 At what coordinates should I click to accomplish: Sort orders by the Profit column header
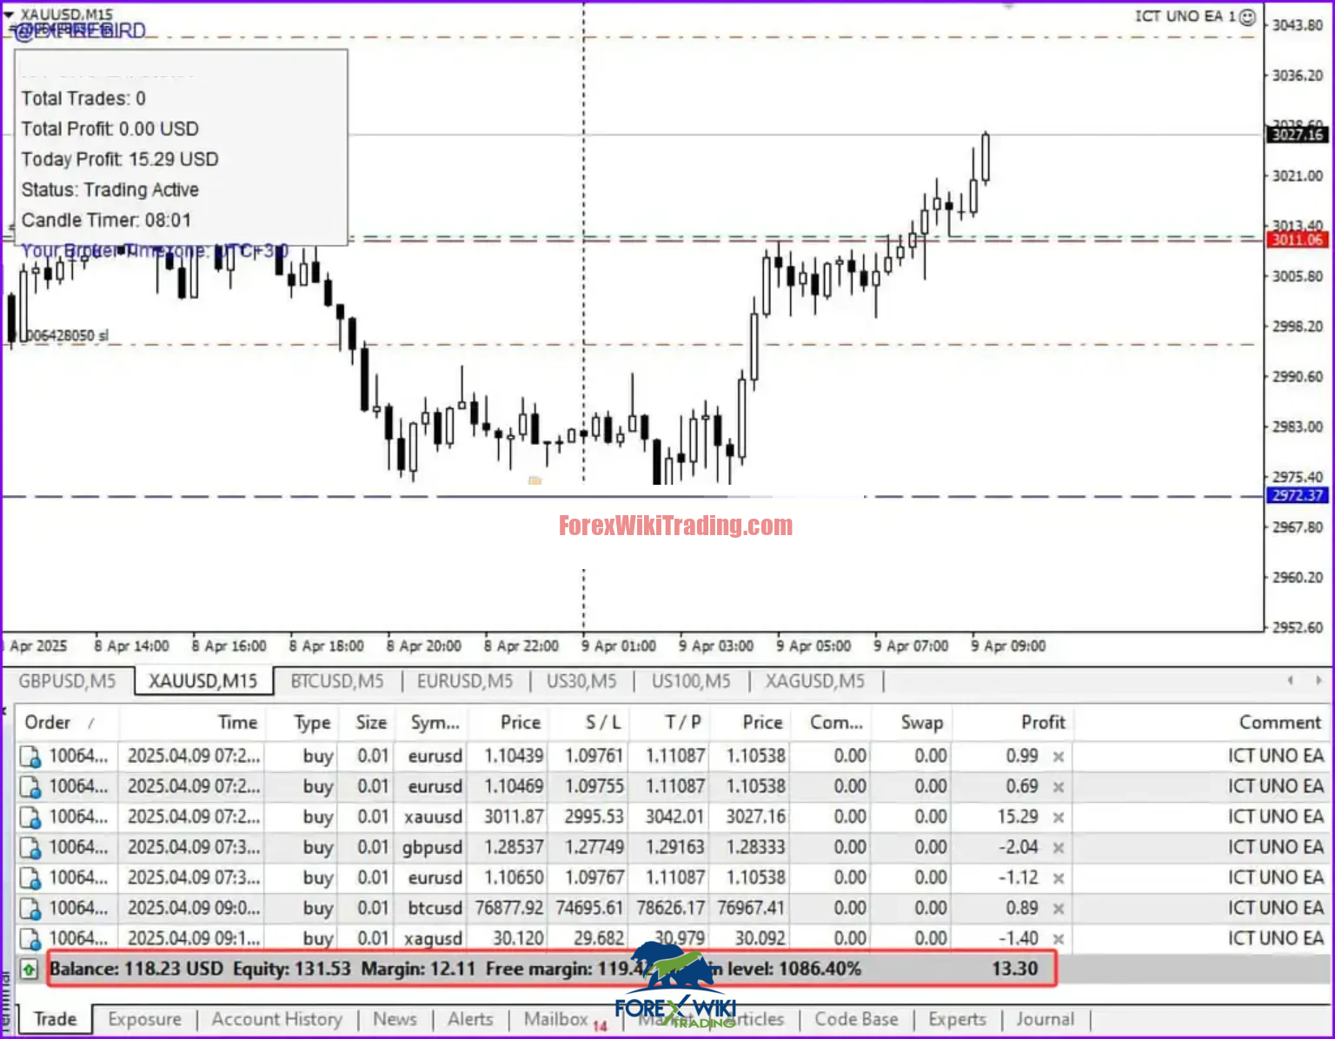pyautogui.click(x=1012, y=723)
